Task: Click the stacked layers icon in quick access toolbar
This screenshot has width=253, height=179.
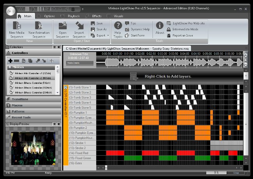Action: [x=73, y=9]
